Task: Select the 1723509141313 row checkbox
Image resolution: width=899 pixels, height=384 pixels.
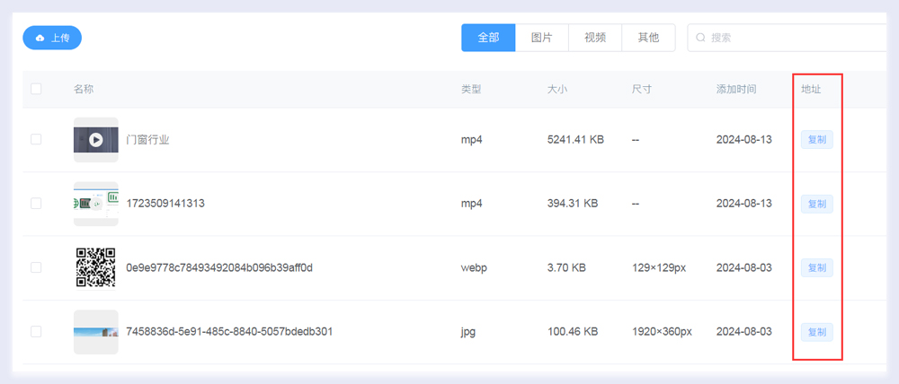Action: [x=36, y=204]
